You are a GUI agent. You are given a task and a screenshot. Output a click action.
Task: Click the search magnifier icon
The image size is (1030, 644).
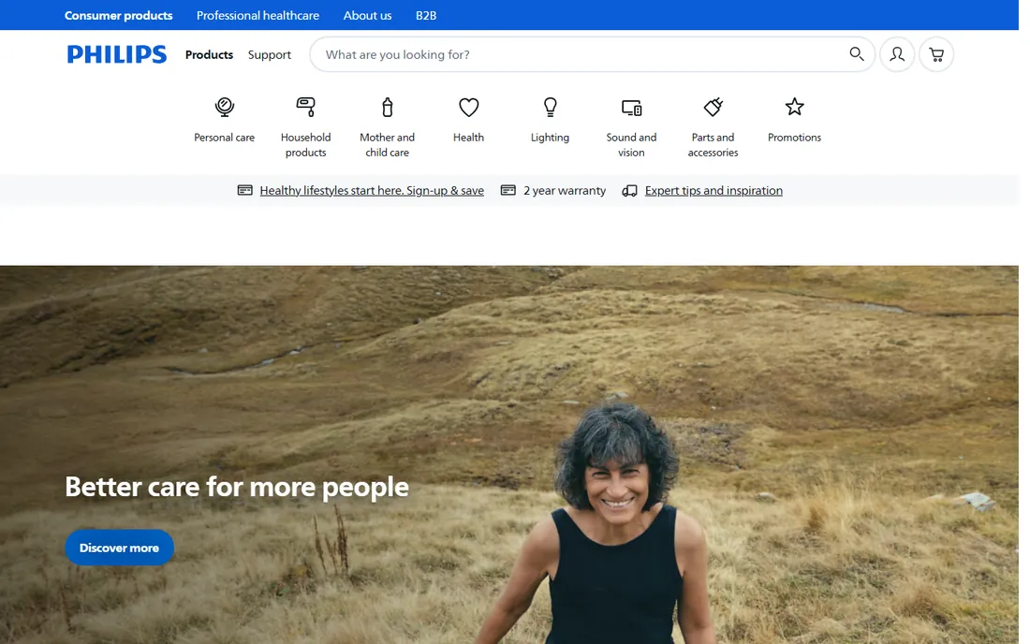click(x=856, y=54)
